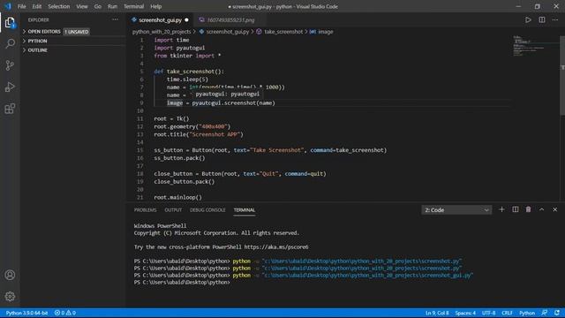The image size is (565, 318).
Task: Open the Explorer view in activity bar
Action: pyautogui.click(x=10, y=23)
